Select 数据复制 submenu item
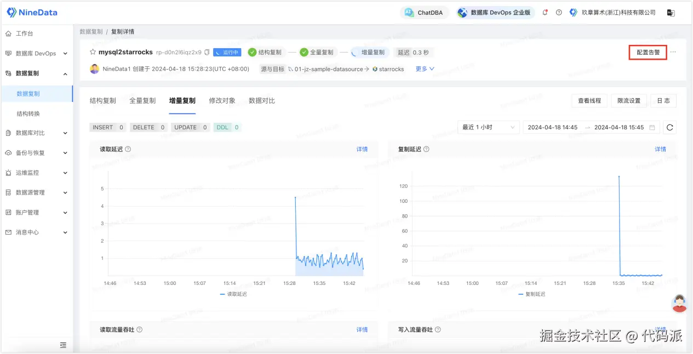This screenshot has height=354, width=693. click(x=37, y=94)
